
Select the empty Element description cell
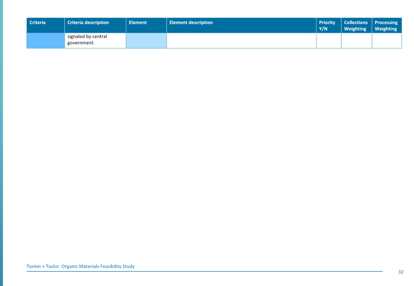[241, 40]
